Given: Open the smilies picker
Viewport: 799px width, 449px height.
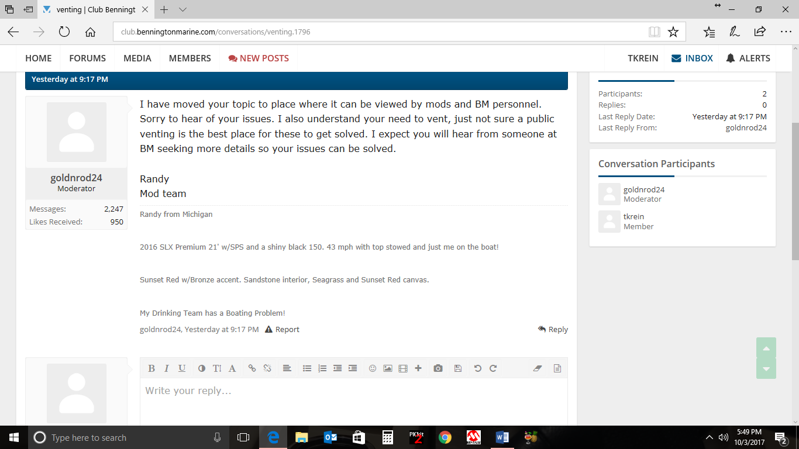Looking at the screenshot, I should click(373, 368).
